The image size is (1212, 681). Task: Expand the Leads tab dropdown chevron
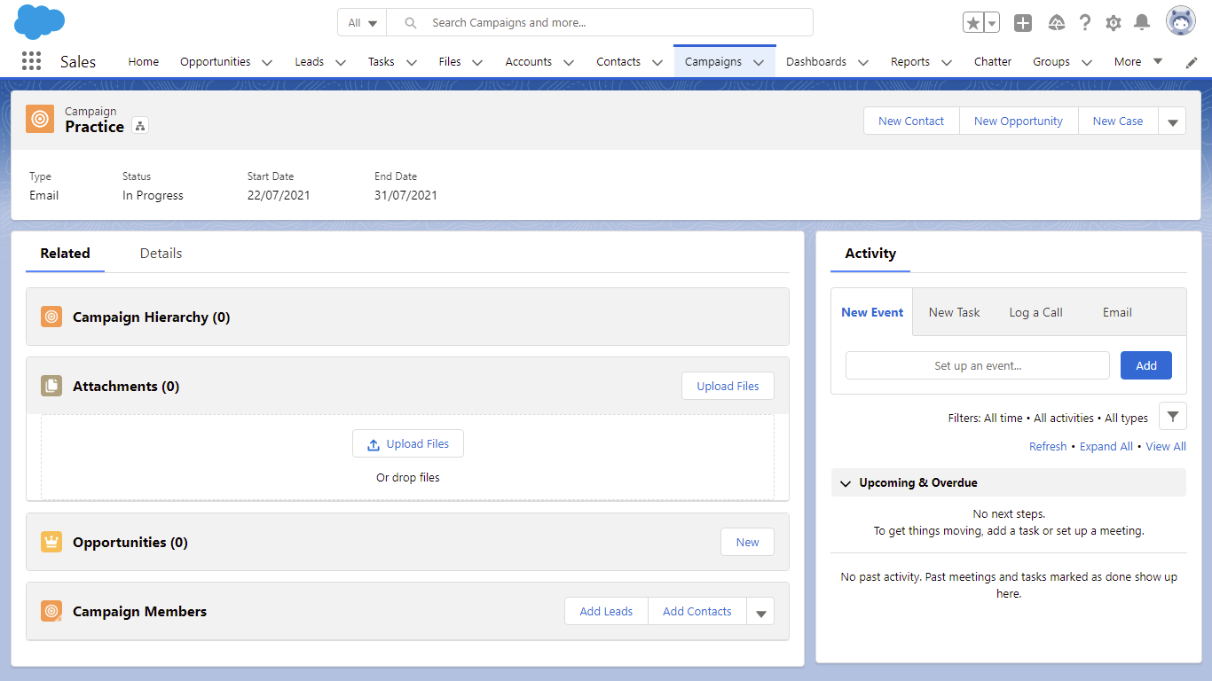point(340,62)
